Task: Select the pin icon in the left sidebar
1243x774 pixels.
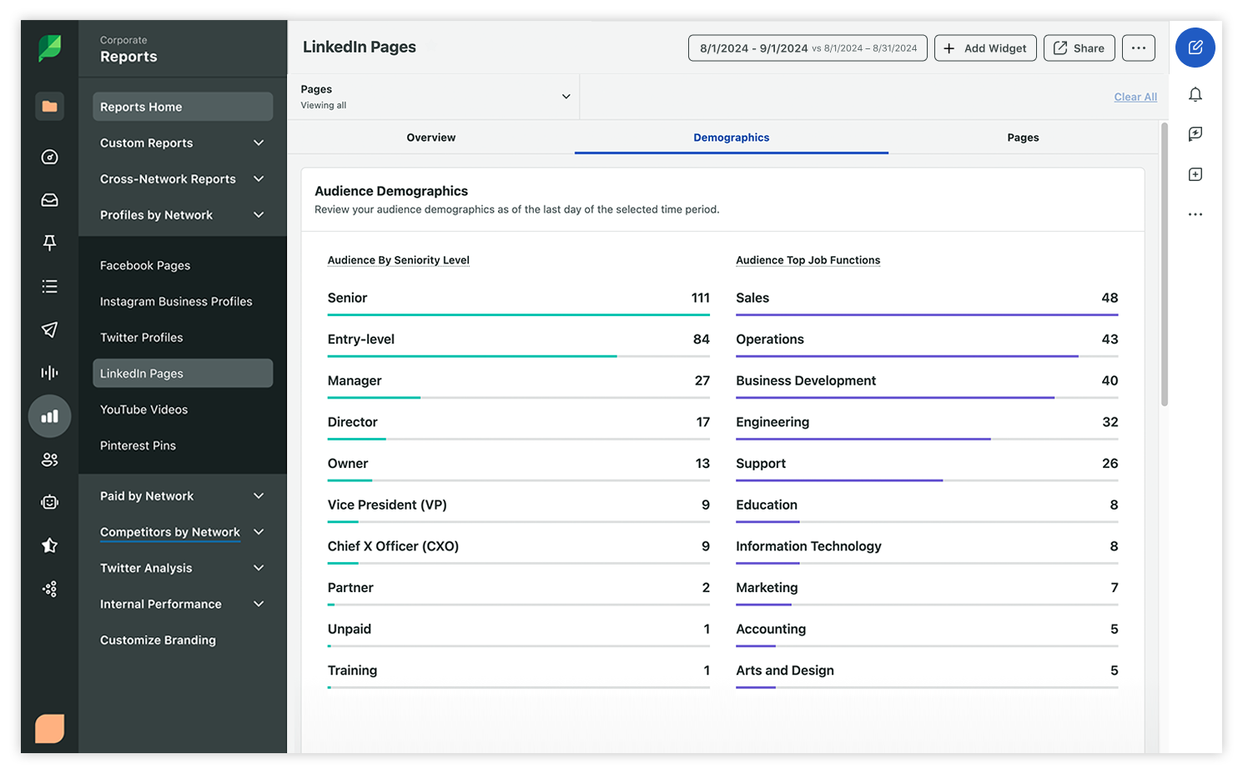Action: (x=49, y=243)
